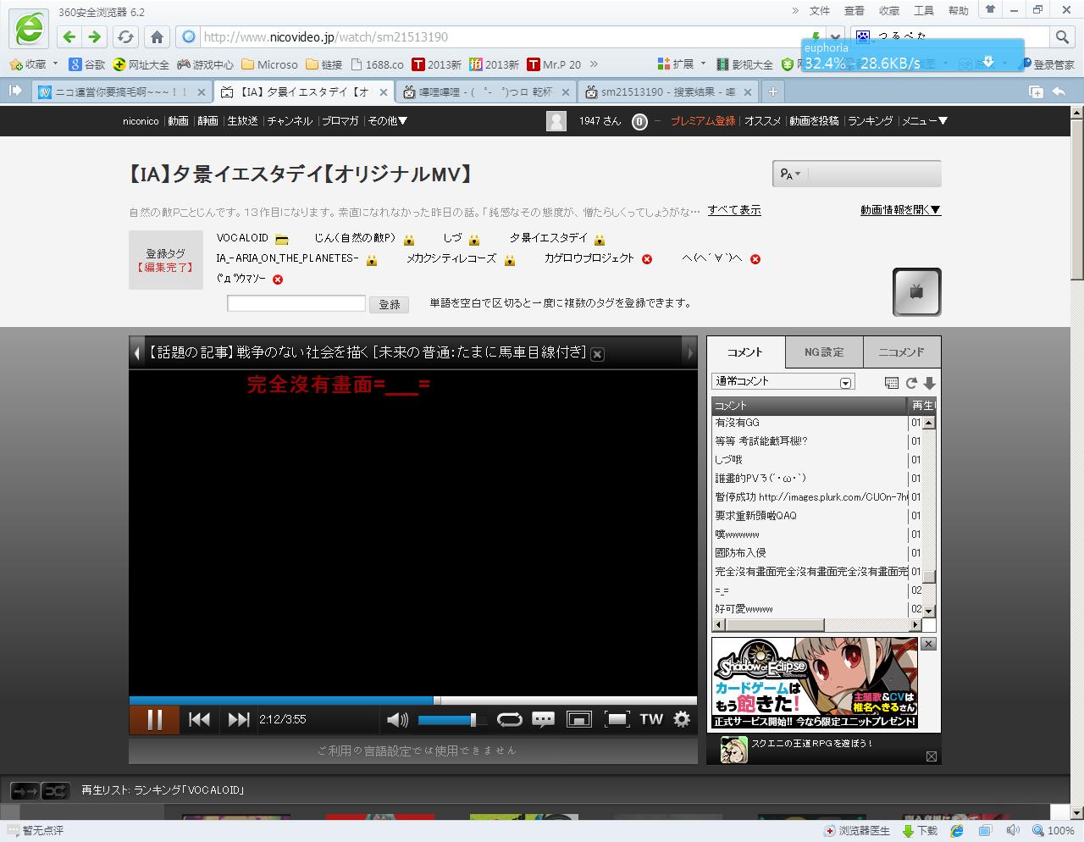The height and width of the screenshot is (842, 1084).
Task: Seek in the video progress bar
Action: (413, 701)
